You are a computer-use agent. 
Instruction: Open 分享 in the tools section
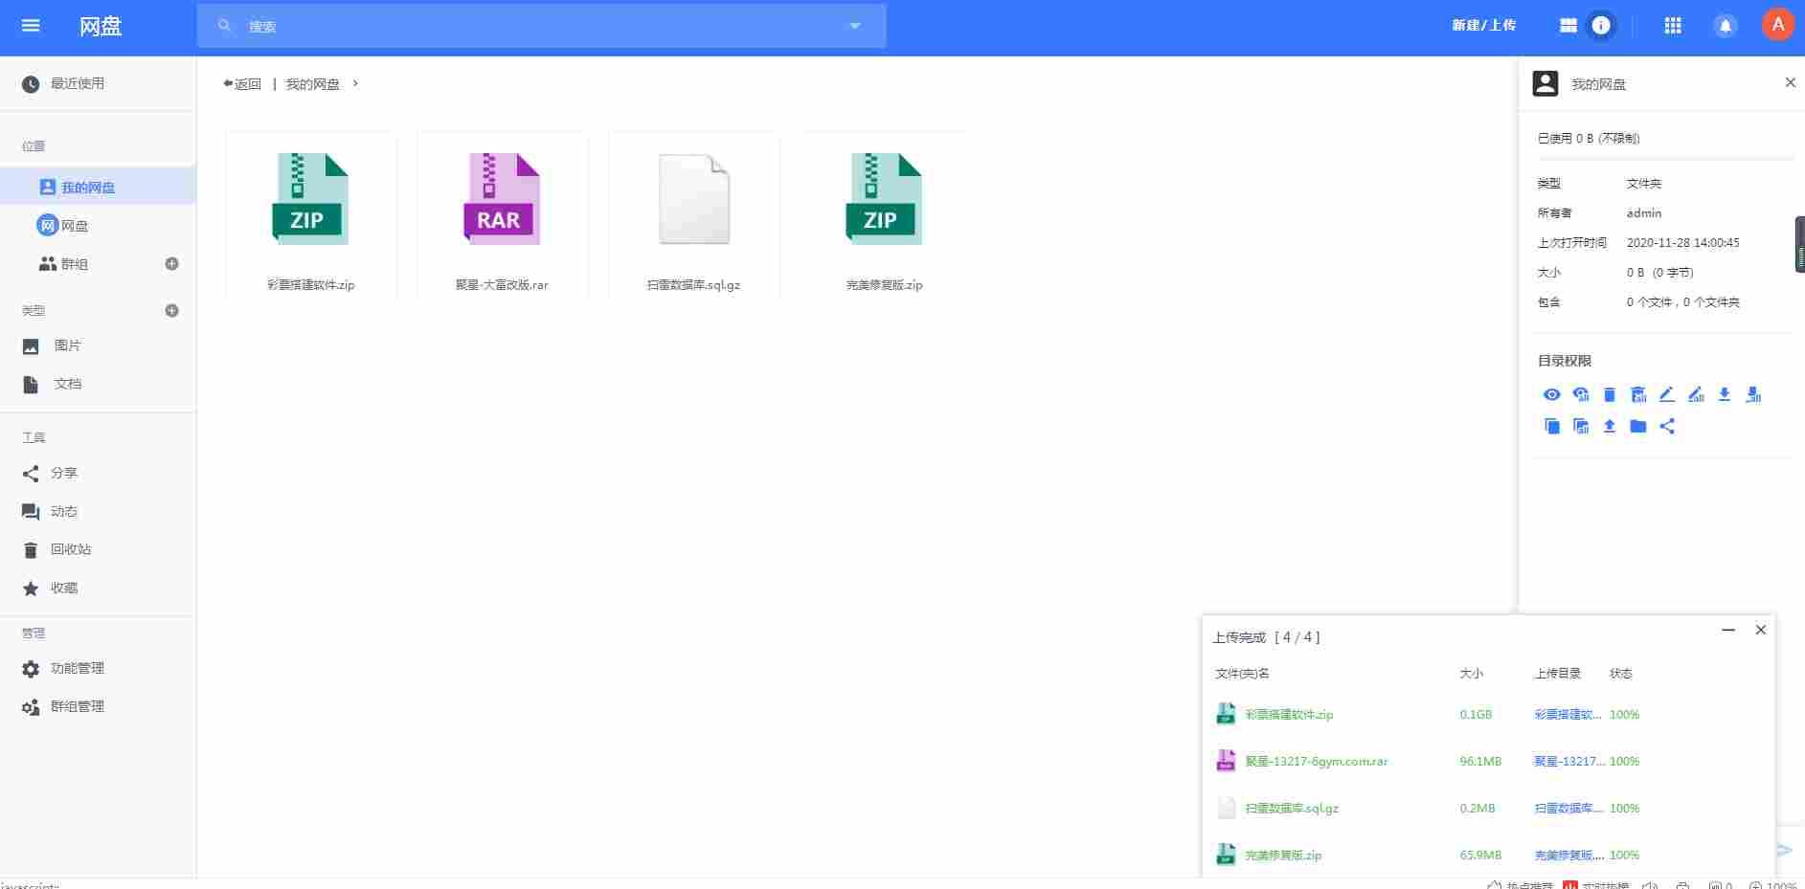click(x=98, y=473)
